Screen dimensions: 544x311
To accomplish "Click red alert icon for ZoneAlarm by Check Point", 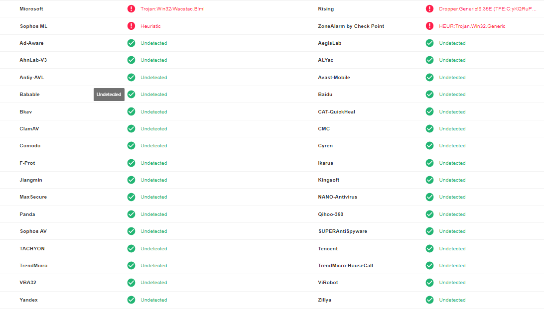I will pyautogui.click(x=429, y=26).
